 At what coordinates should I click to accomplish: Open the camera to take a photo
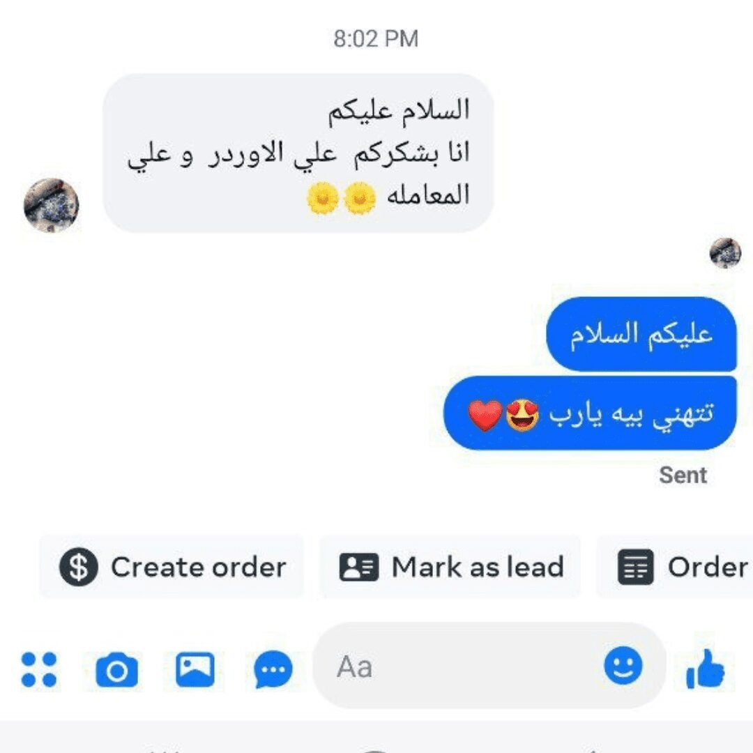[116, 669]
